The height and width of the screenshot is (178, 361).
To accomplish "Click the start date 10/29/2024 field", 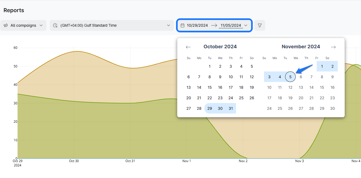I will tap(197, 25).
